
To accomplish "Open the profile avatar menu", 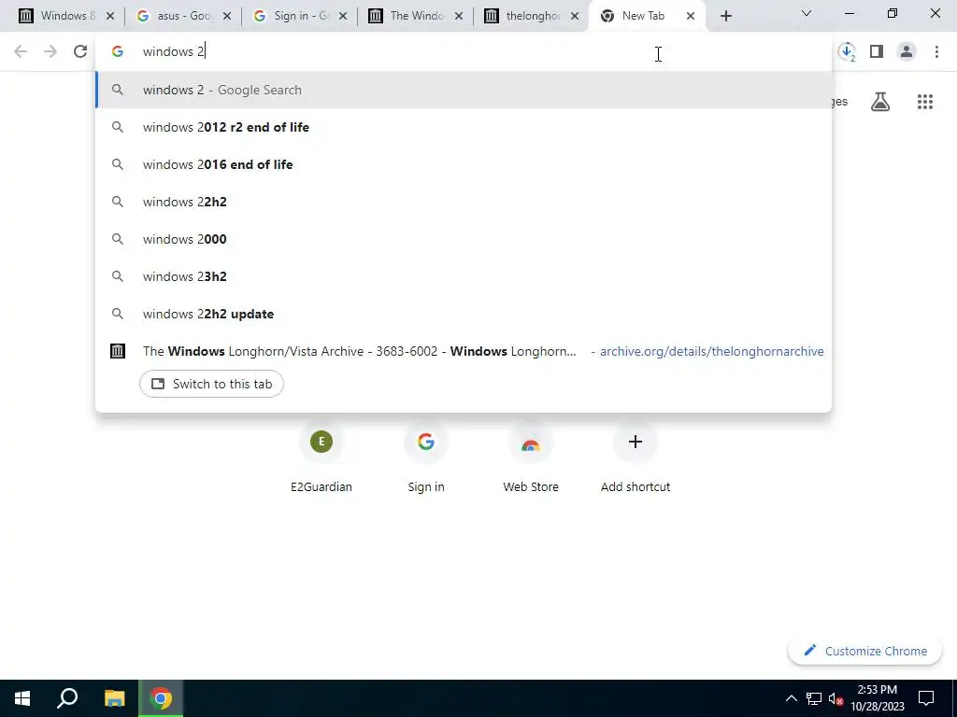I will (x=907, y=52).
